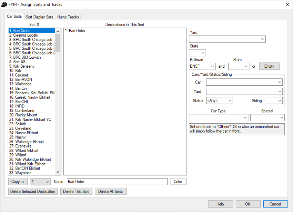Select sort 26: Walbridge Elkhart

32,142
